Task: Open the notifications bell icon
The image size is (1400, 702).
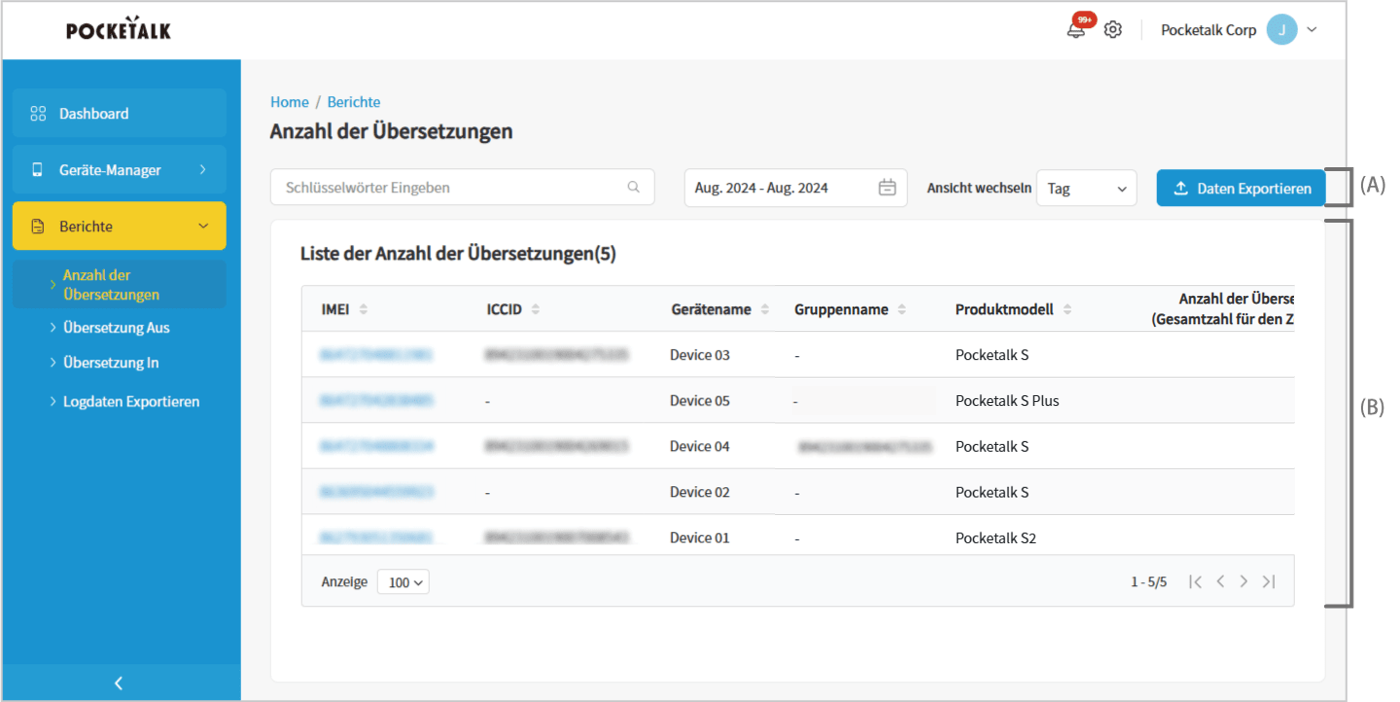Action: pos(1076,29)
